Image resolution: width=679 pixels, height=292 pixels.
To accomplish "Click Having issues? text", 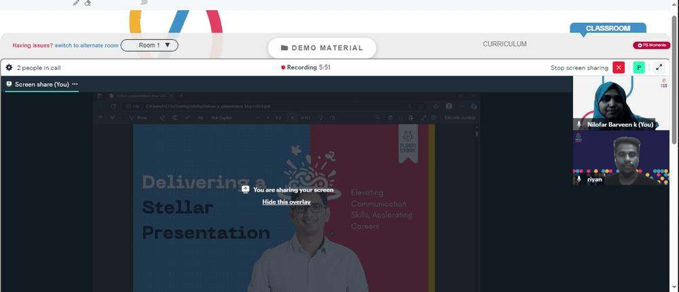I will [x=33, y=45].
